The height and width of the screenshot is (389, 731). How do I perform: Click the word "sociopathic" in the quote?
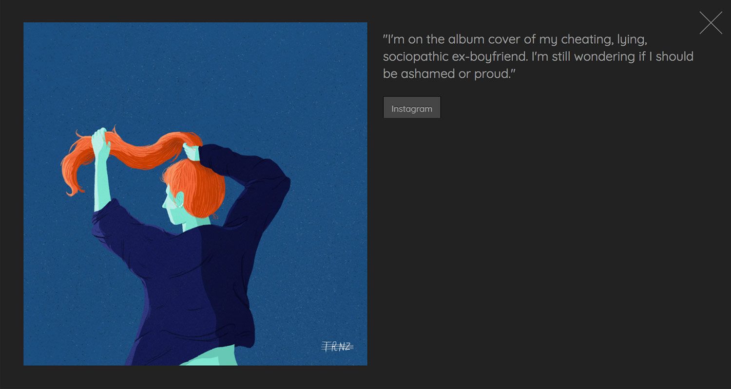pos(415,56)
